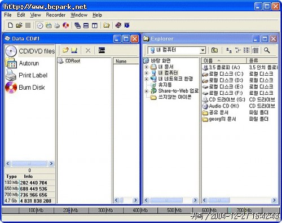Click the X delete icon in Data CD toolbar

[88, 50]
